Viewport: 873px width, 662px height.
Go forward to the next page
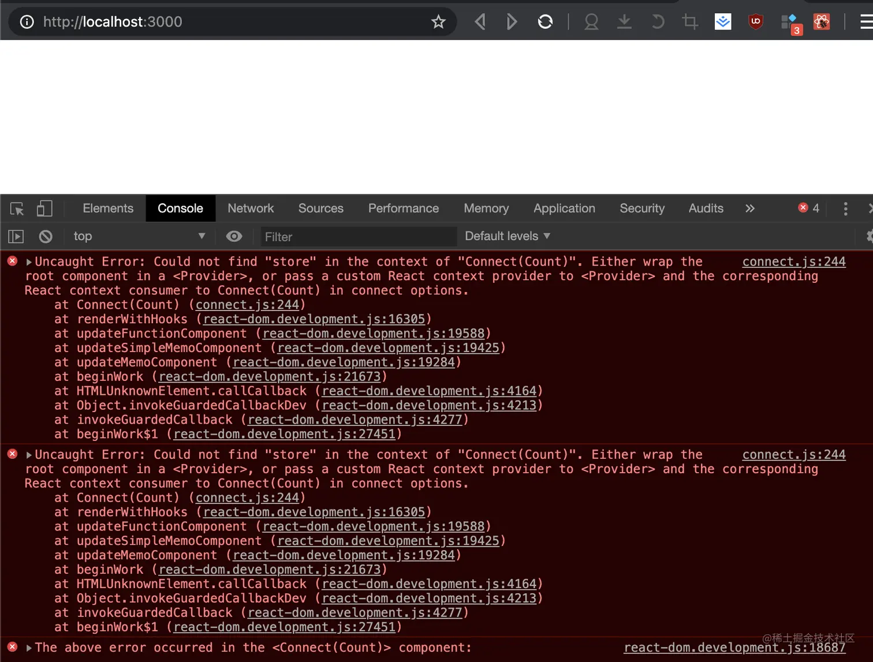coord(512,22)
